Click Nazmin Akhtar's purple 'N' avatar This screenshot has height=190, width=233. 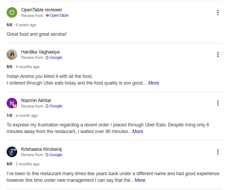click(12, 103)
